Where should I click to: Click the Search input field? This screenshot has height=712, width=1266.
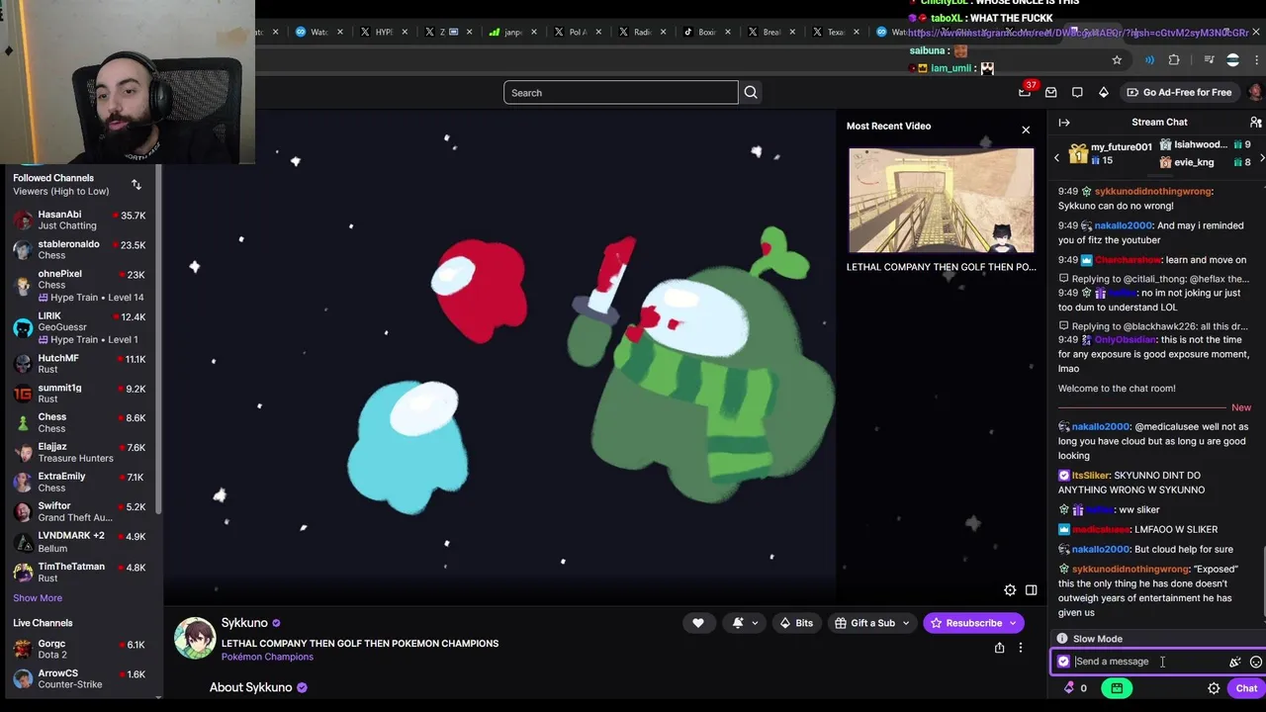coord(621,93)
